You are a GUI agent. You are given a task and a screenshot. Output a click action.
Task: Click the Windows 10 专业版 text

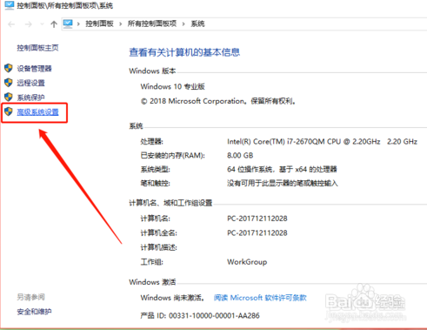tap(173, 86)
